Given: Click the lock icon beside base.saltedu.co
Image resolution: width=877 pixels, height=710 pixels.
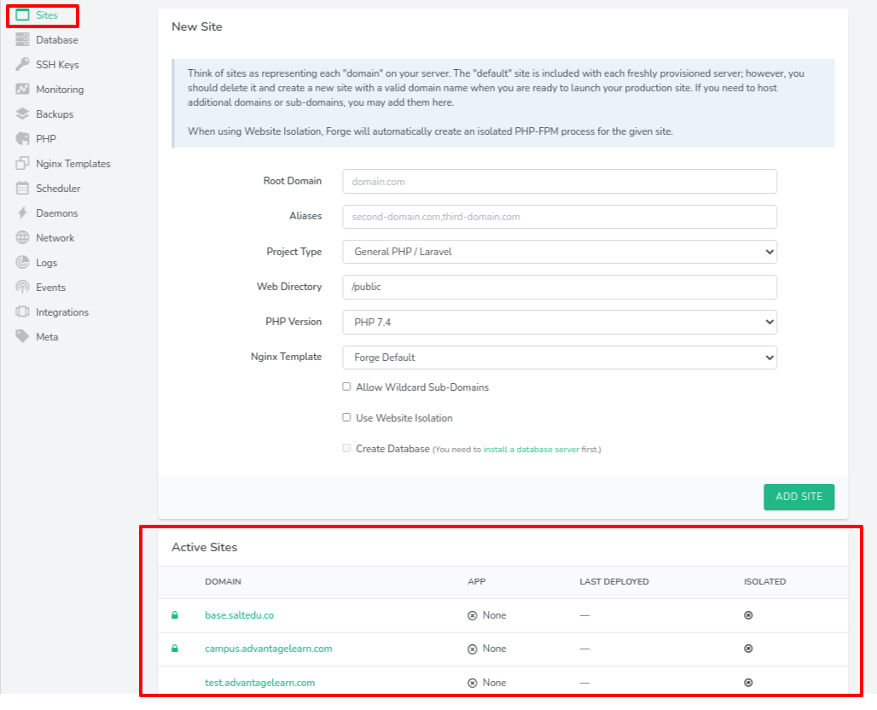Looking at the screenshot, I should 176,614.
